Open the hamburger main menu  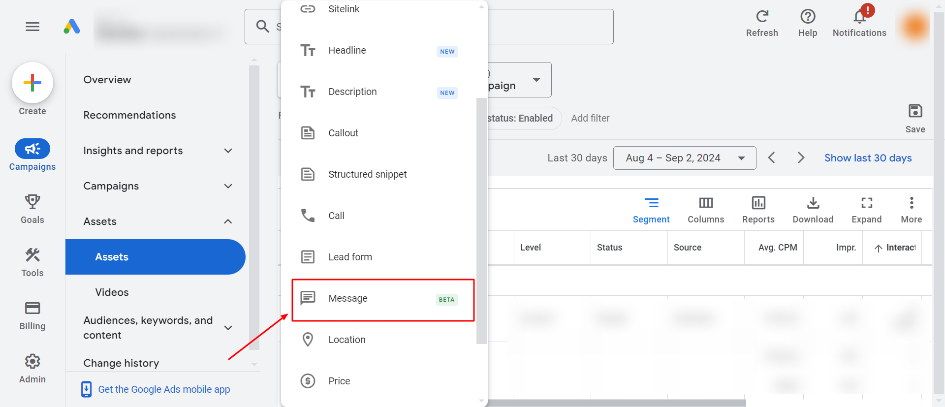[x=32, y=27]
